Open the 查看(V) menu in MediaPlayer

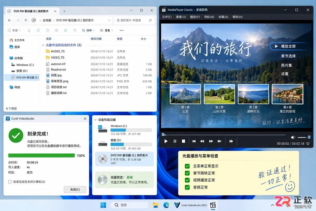coord(181,17)
